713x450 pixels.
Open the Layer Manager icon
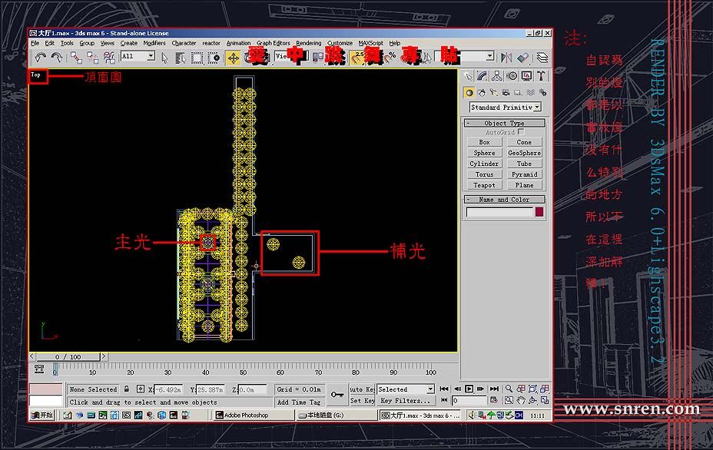(x=542, y=58)
